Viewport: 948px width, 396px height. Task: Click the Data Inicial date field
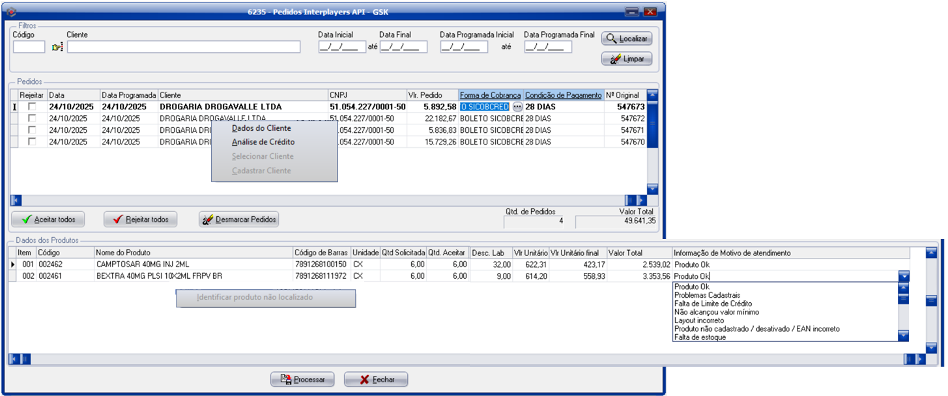(x=342, y=47)
